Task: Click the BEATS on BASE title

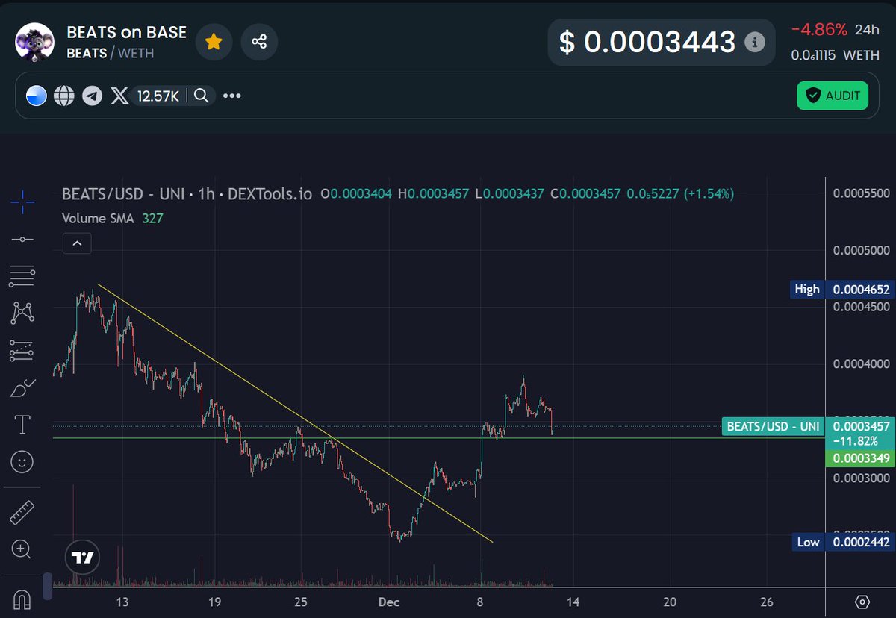Action: pos(126,32)
